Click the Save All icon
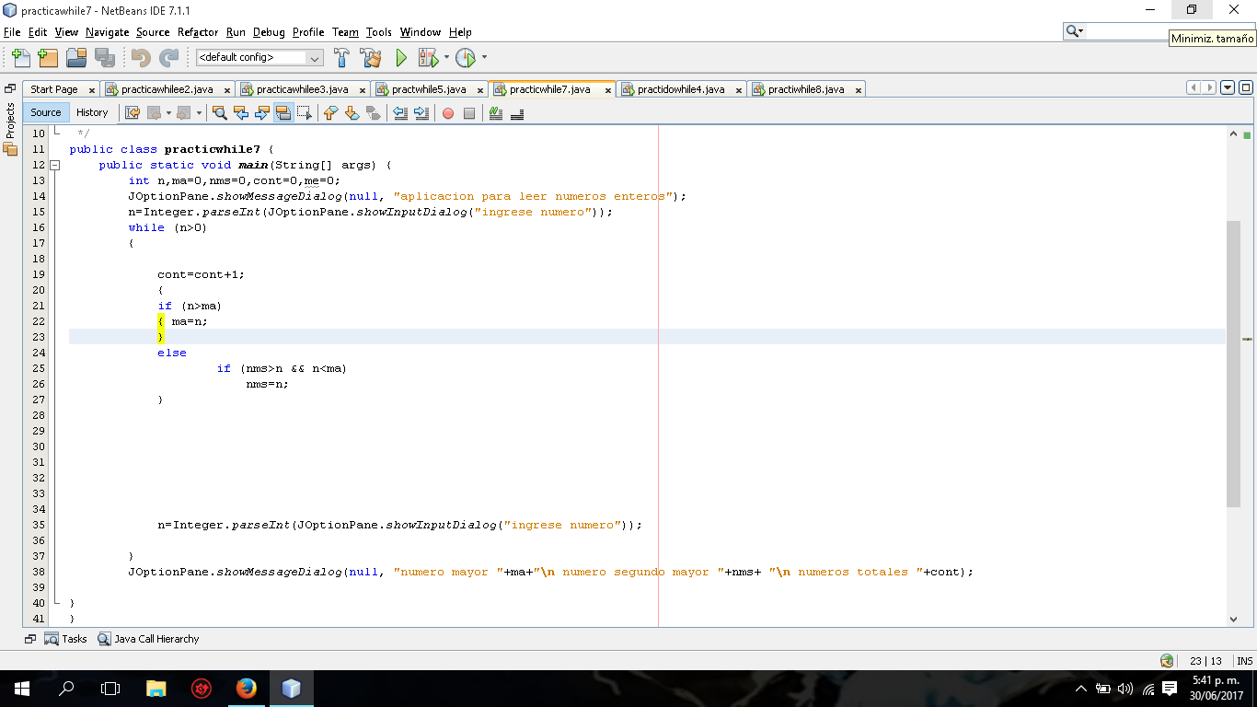 105,58
